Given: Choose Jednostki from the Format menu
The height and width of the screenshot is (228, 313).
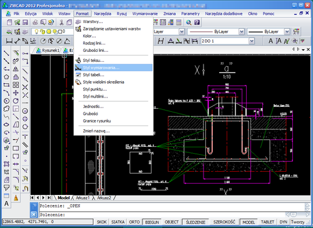Looking at the screenshot, I should 113,107.
